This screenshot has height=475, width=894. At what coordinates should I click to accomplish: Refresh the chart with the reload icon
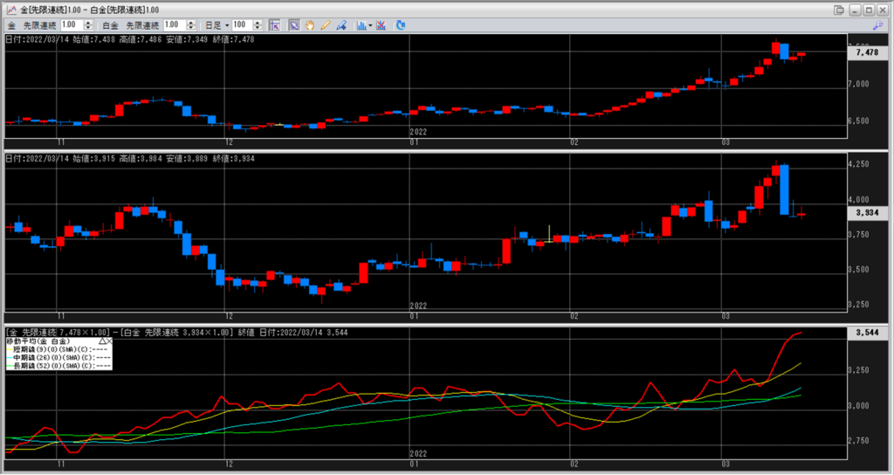[x=401, y=25]
